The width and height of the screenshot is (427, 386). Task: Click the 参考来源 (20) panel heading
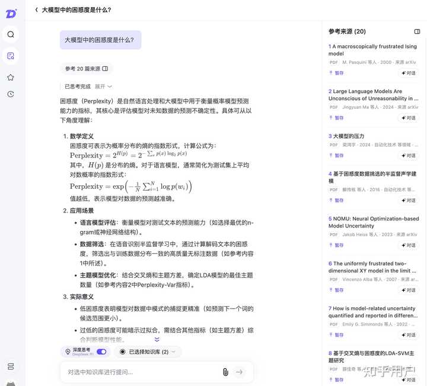[347, 31]
